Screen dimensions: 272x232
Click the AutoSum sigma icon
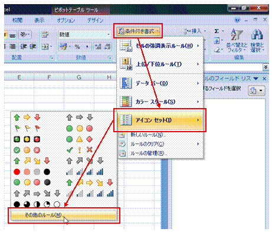(217, 31)
